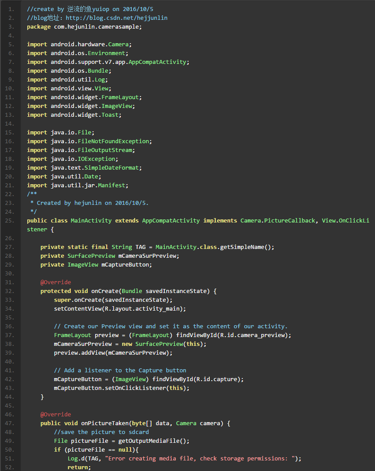Click FileNotFoundException import line

[x=89, y=141]
